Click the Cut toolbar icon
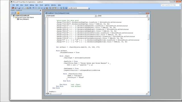 22,8
